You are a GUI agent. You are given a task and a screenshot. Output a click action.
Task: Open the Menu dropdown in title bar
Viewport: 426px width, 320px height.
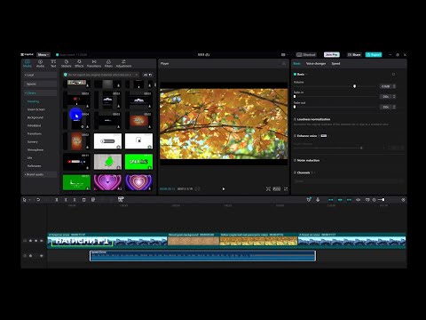pyautogui.click(x=43, y=55)
